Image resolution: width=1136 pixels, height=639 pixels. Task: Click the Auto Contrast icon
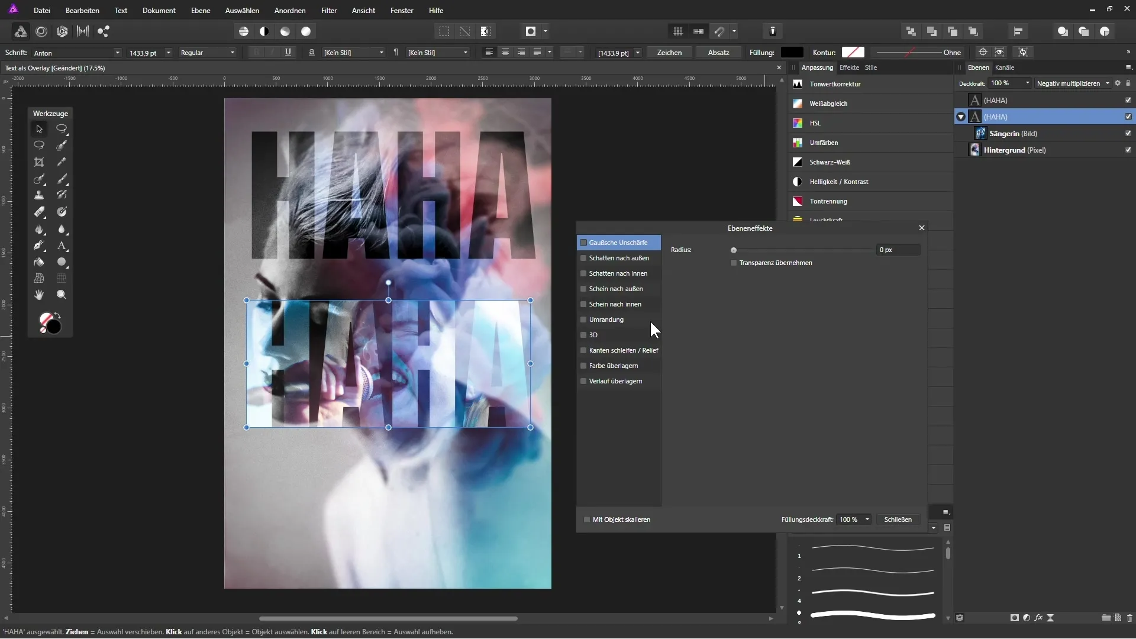pos(264,31)
